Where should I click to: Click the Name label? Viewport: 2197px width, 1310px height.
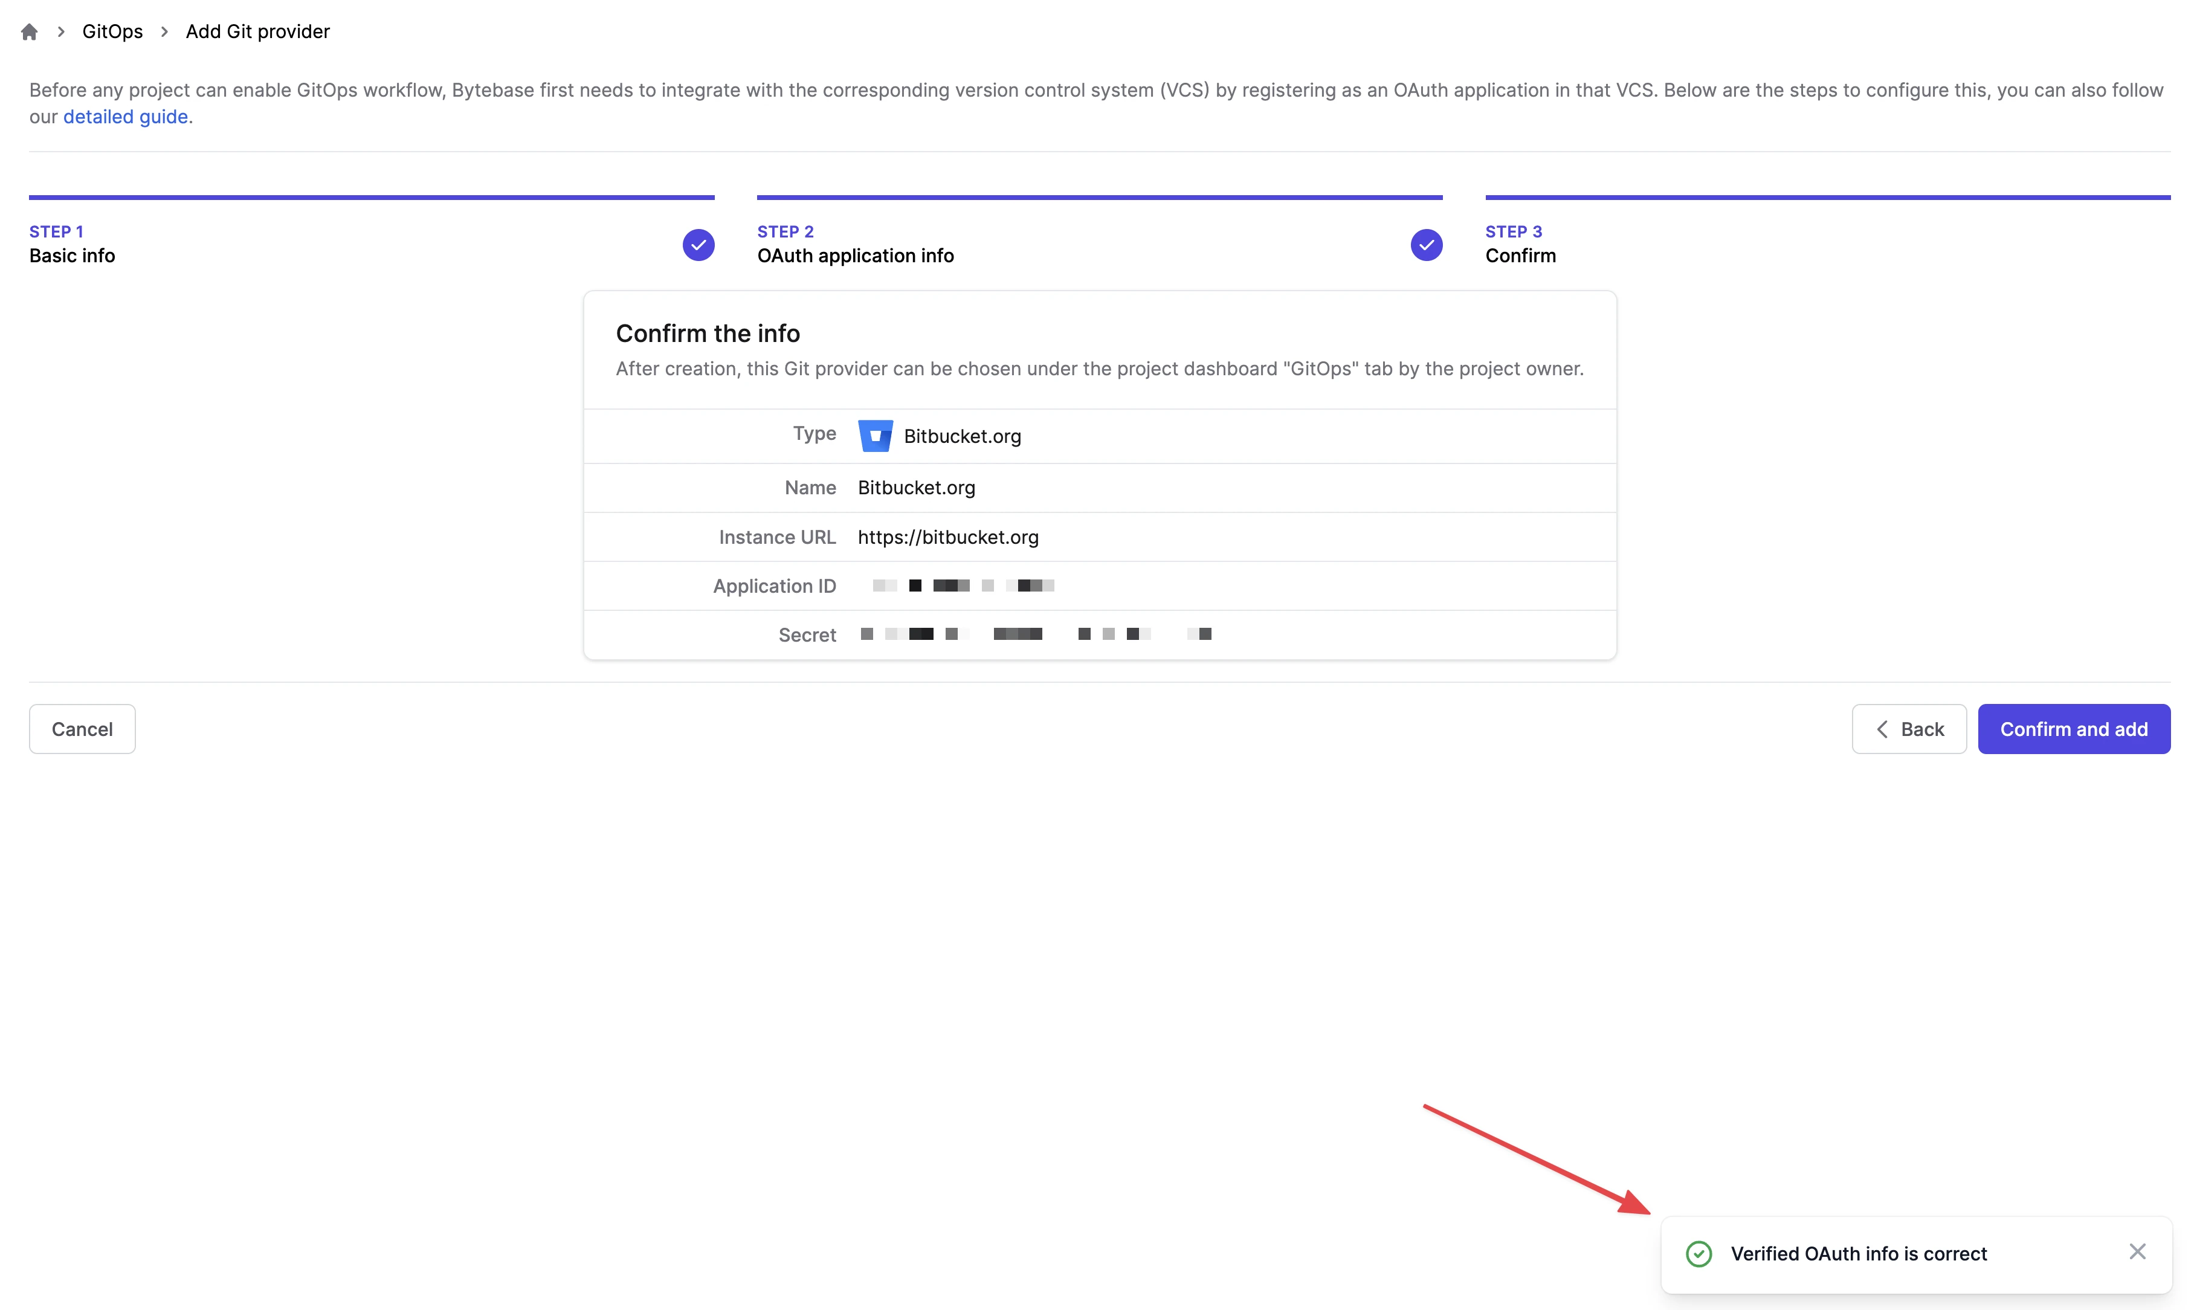coord(810,487)
